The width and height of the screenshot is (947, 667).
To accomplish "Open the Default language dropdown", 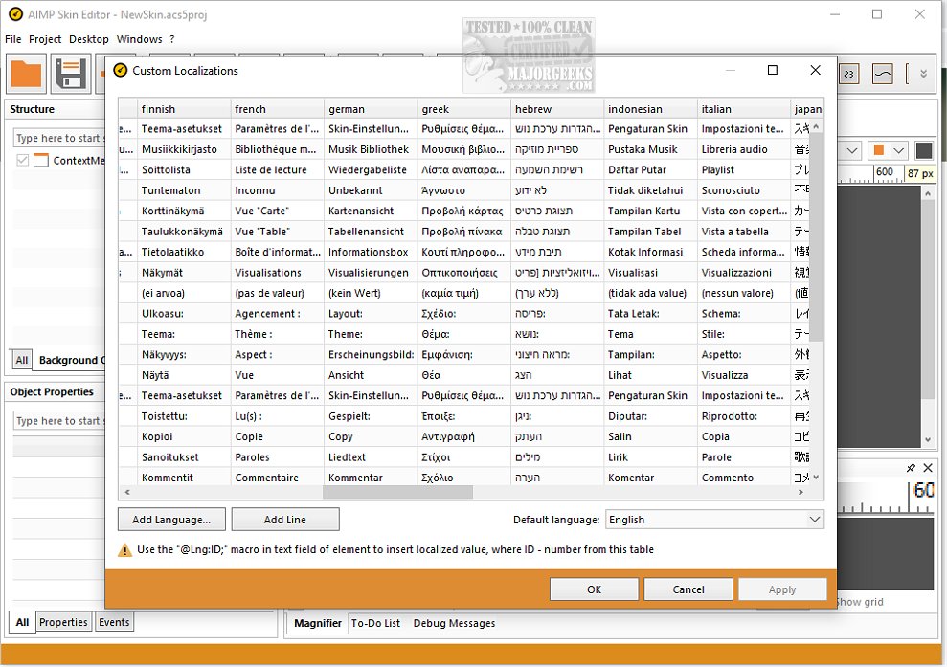I will click(x=714, y=520).
